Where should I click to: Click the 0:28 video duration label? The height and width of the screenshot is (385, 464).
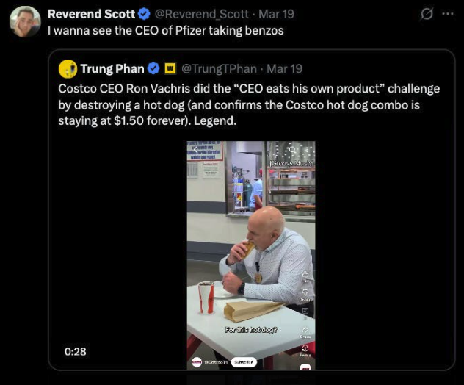point(75,352)
